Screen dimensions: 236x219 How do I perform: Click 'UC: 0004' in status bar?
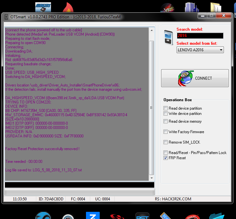pyautogui.click(x=103, y=199)
